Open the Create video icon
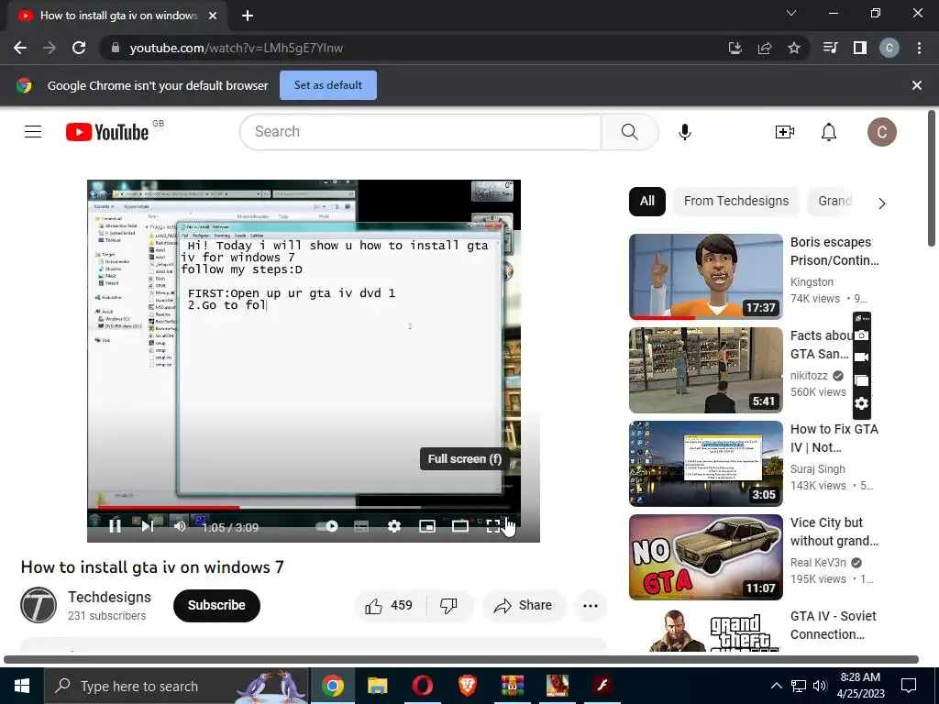This screenshot has height=704, width=939. click(x=785, y=132)
